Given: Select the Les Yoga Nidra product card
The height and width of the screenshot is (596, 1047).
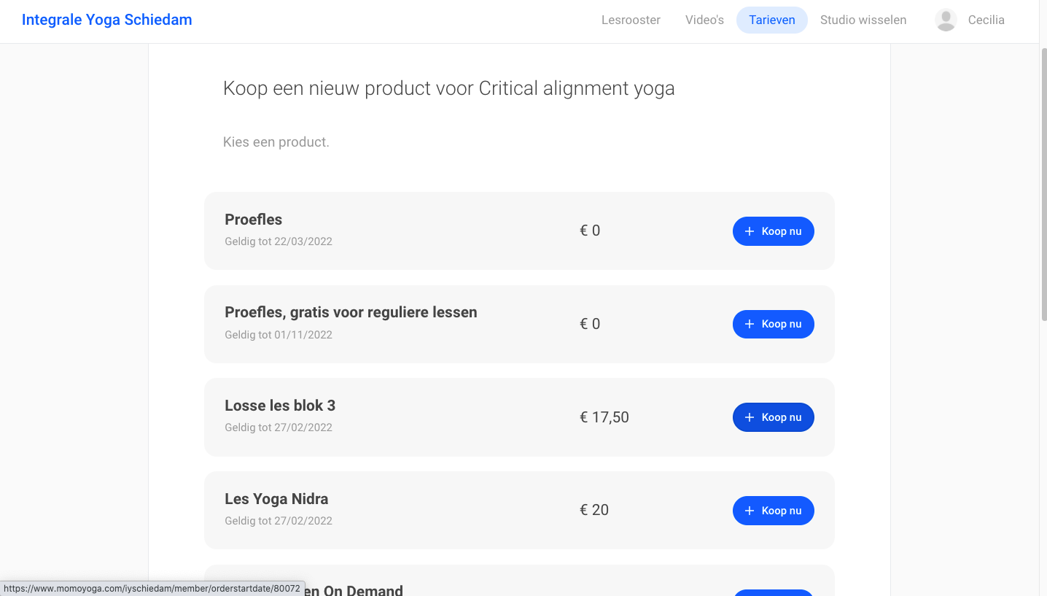Looking at the screenshot, I should click(519, 510).
